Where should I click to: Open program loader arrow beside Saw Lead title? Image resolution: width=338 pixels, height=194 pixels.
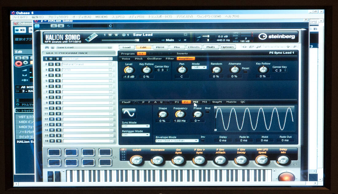click(185, 34)
